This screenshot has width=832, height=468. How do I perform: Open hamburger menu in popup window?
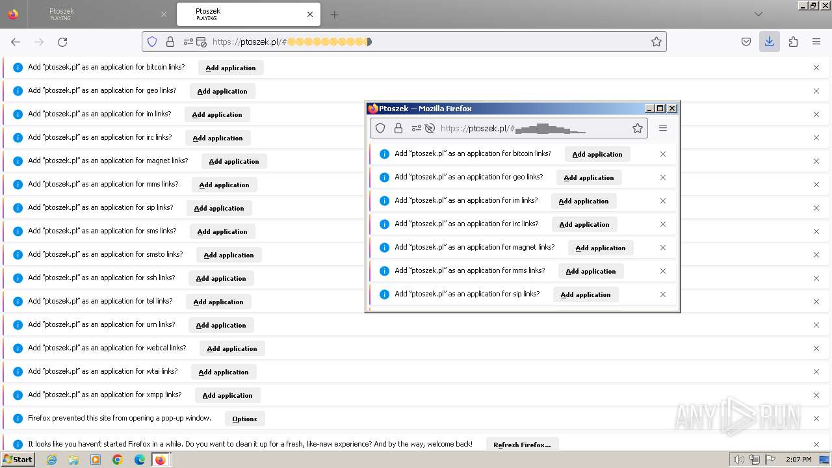[x=663, y=128]
